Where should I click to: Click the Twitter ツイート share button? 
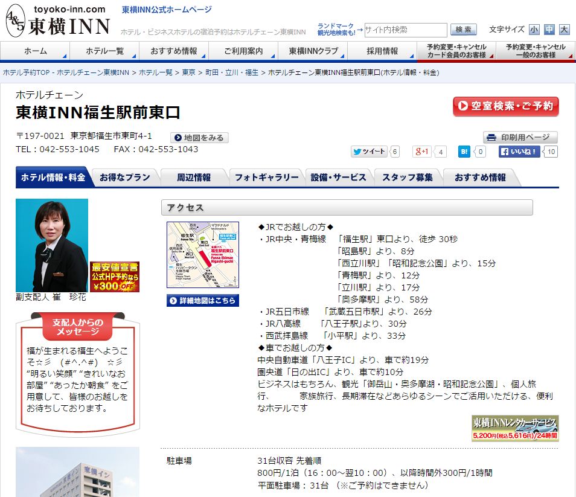point(369,152)
